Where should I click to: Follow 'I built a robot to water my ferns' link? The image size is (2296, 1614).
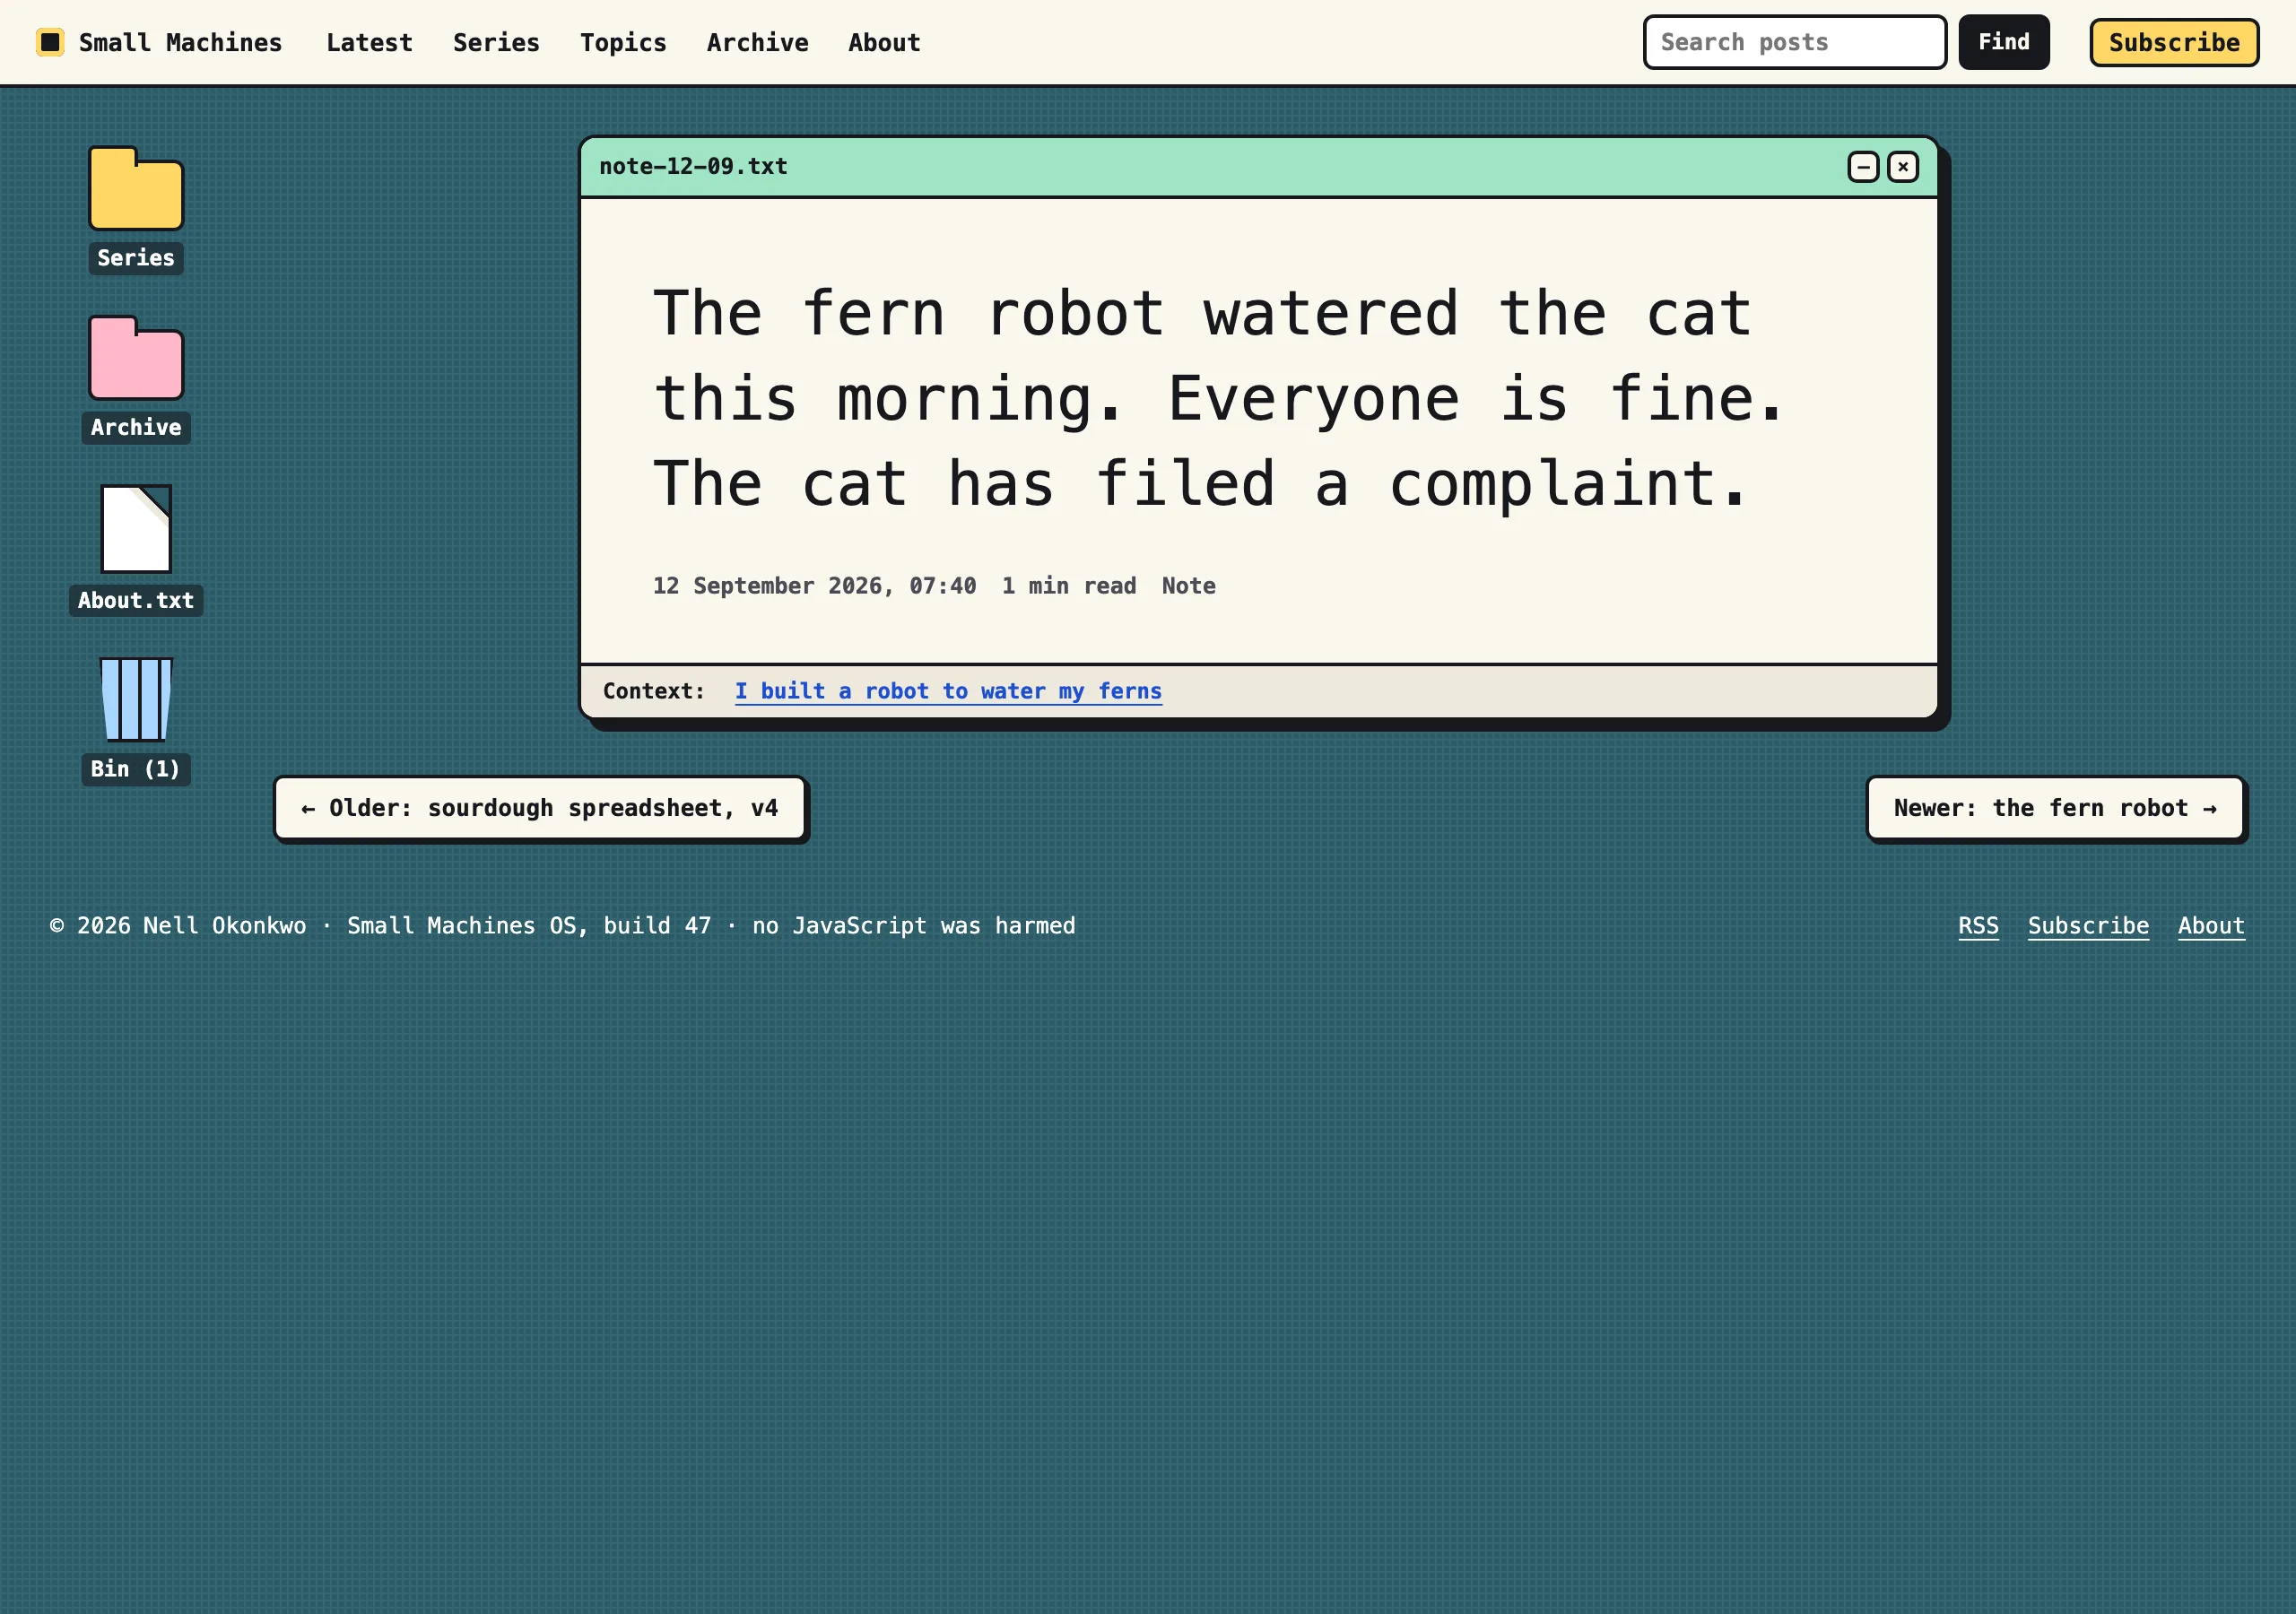point(948,691)
